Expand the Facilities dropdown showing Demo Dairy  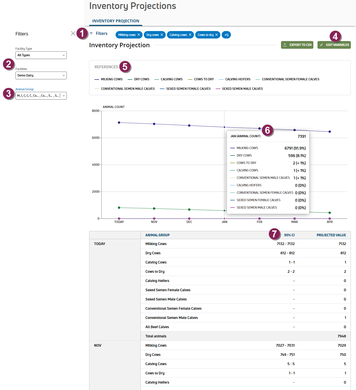(x=41, y=75)
